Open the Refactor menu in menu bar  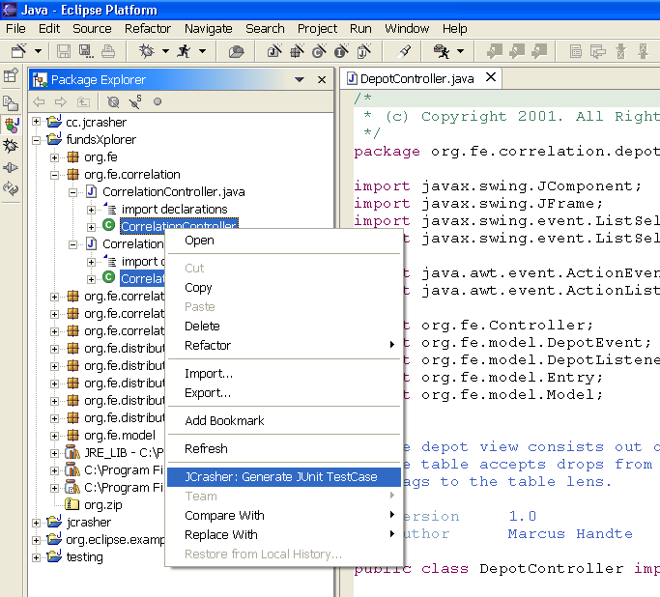(148, 29)
